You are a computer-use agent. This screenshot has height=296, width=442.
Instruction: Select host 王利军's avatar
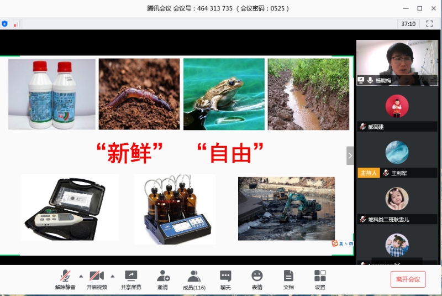[x=397, y=152]
